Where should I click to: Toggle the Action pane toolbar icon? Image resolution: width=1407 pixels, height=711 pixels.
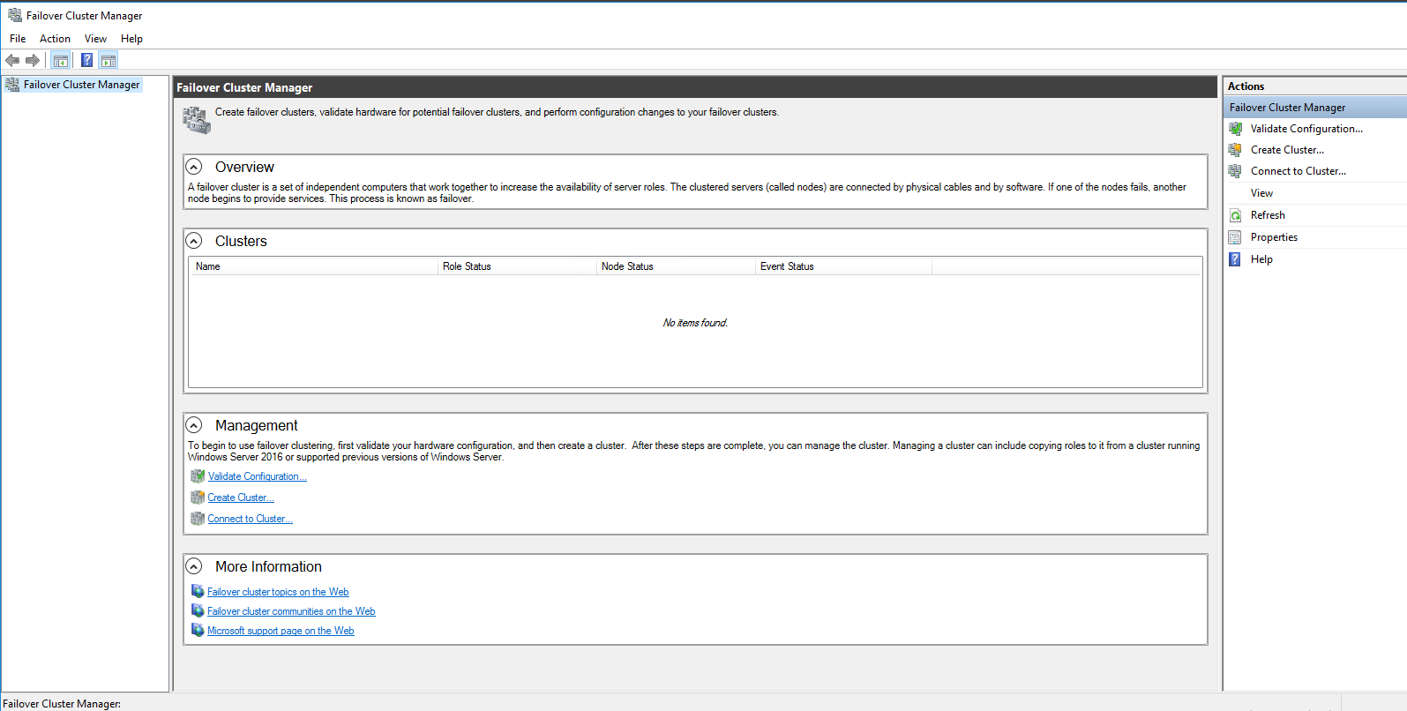109,60
